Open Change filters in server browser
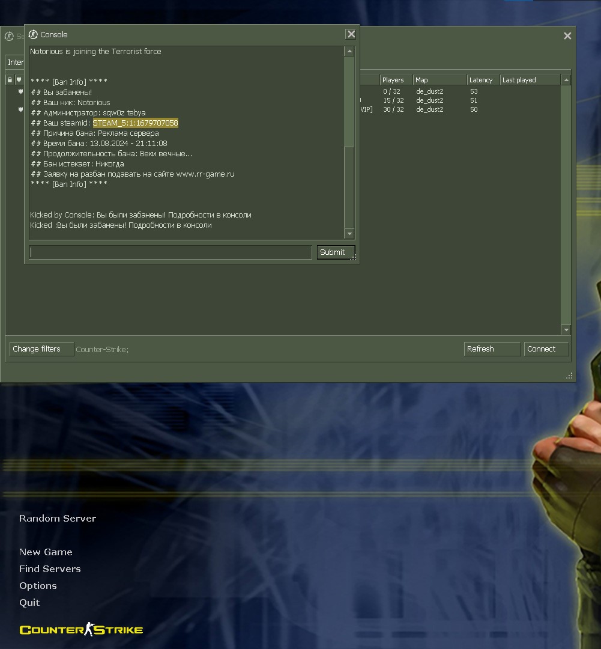This screenshot has width=601, height=649. click(41, 349)
